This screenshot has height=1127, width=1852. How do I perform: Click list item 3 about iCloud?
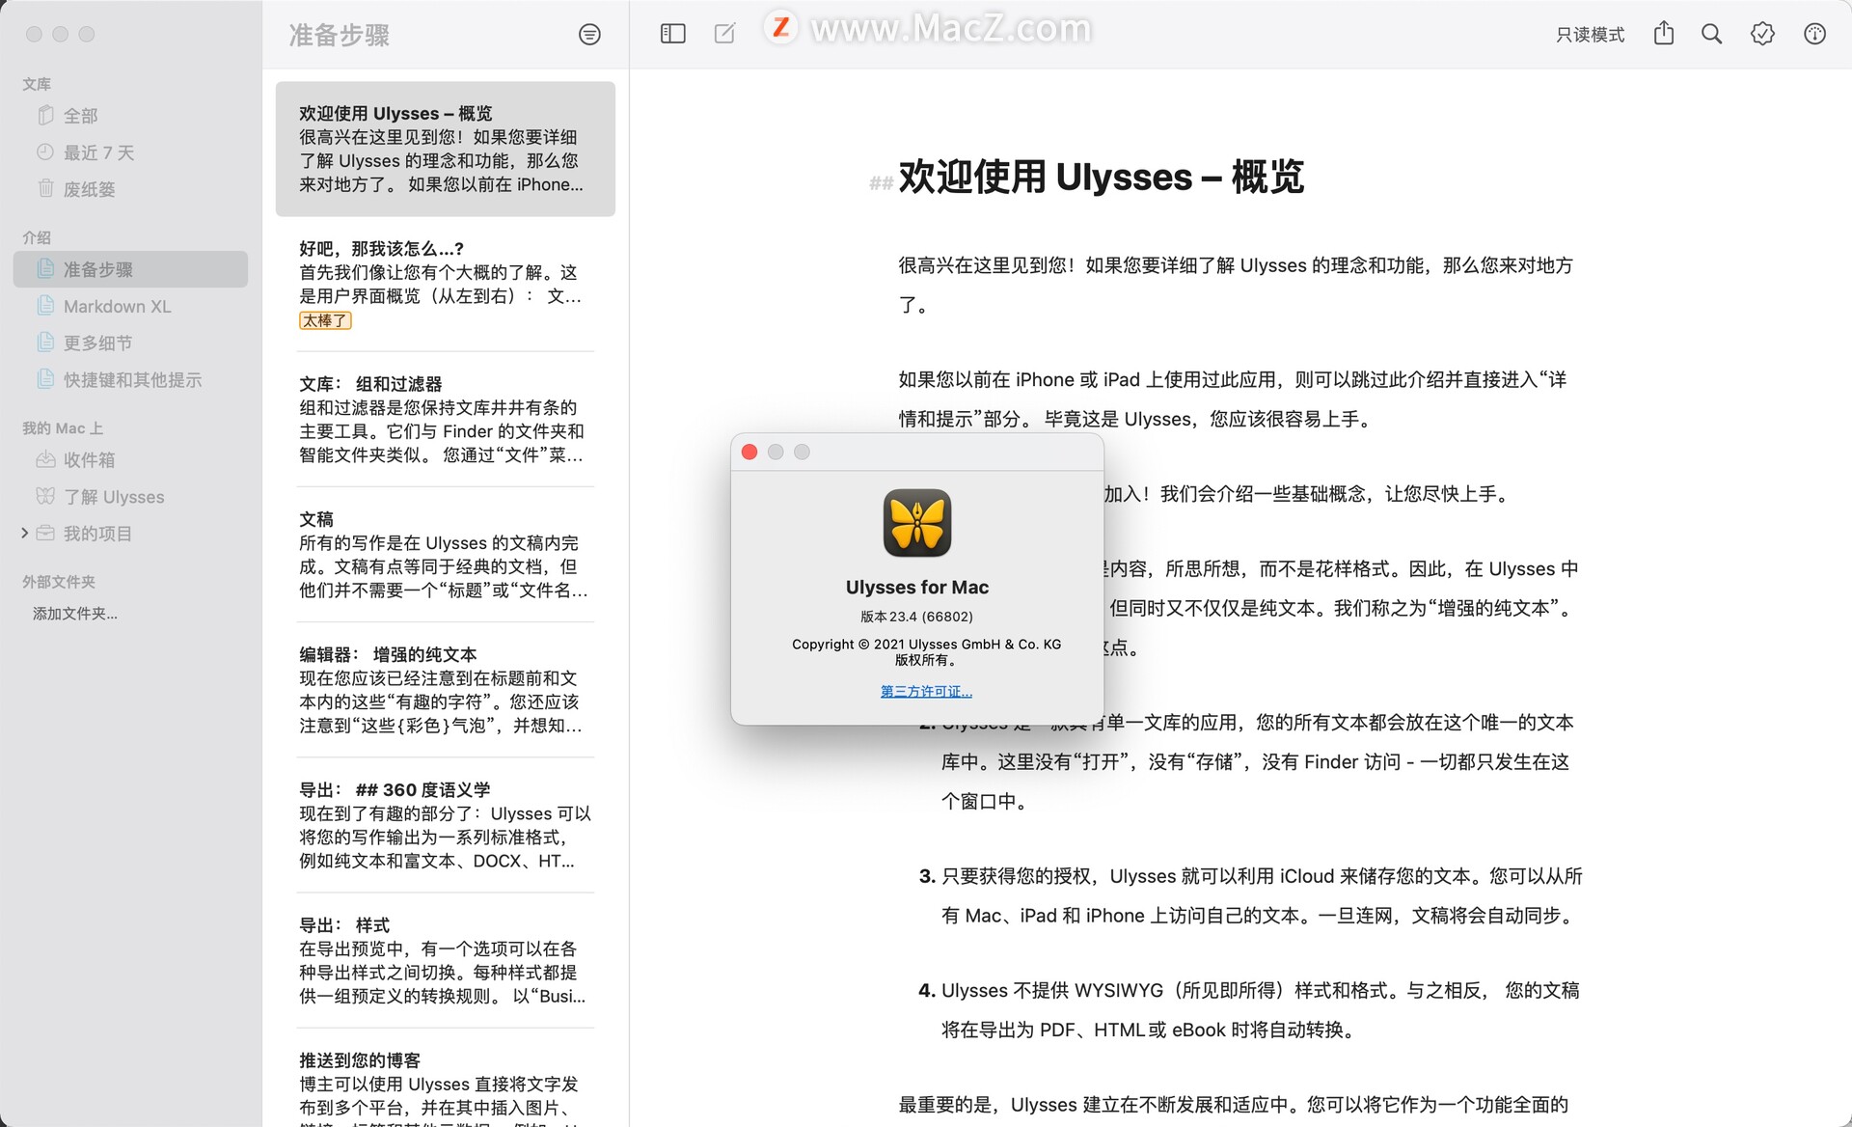(1250, 895)
